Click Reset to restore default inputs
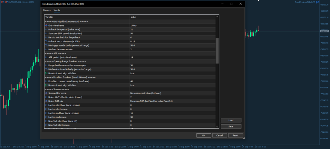The width and height of the screenshot is (330, 149). coord(236,135)
